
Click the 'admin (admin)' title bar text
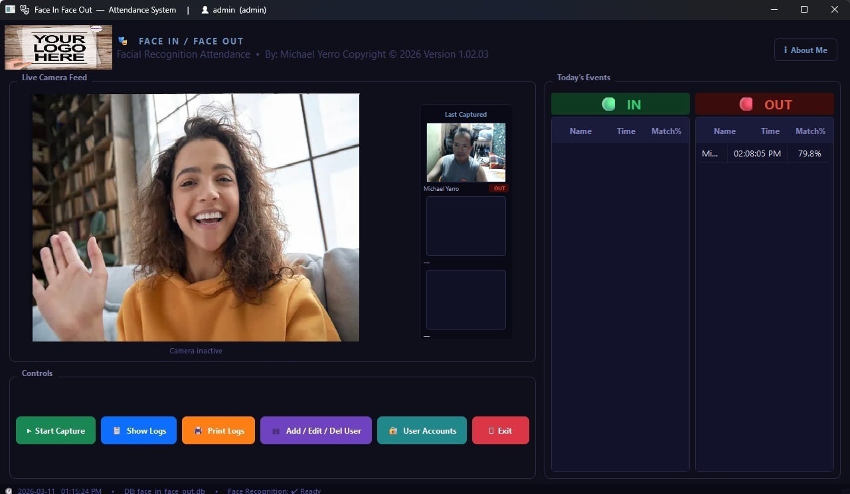tap(239, 10)
